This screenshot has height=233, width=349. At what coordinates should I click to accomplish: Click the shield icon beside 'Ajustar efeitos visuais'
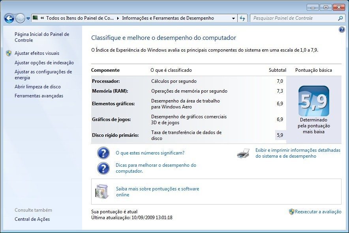click(9, 53)
